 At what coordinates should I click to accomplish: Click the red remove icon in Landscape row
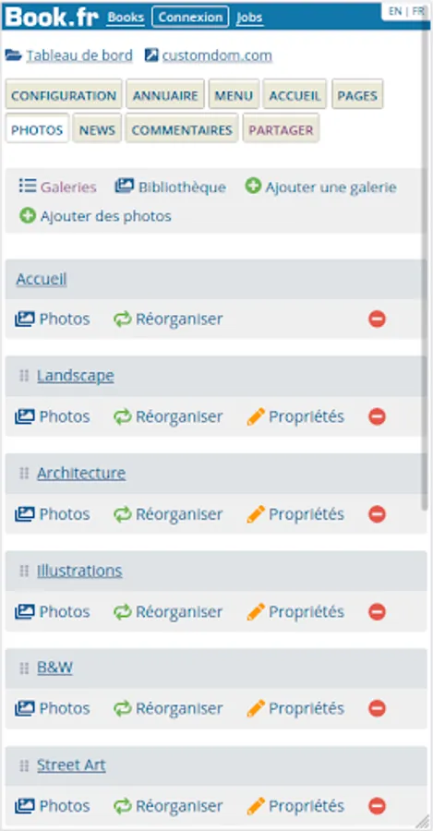[377, 416]
